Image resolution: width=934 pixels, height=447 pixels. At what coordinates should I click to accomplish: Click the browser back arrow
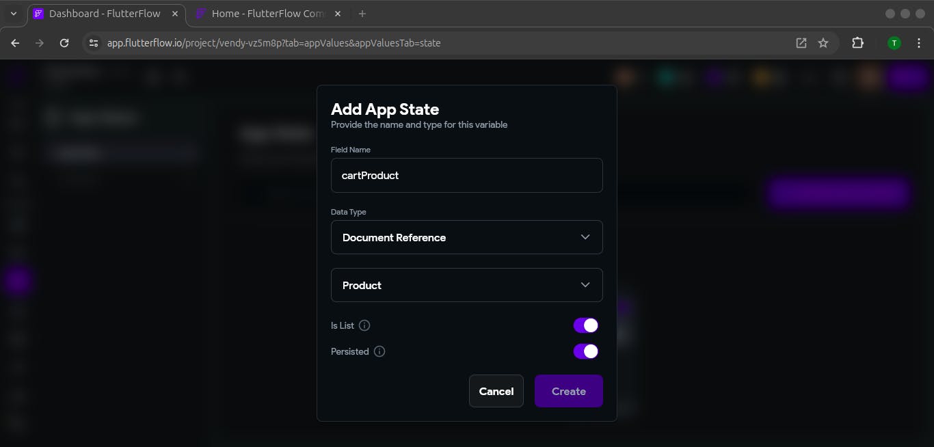(15, 43)
